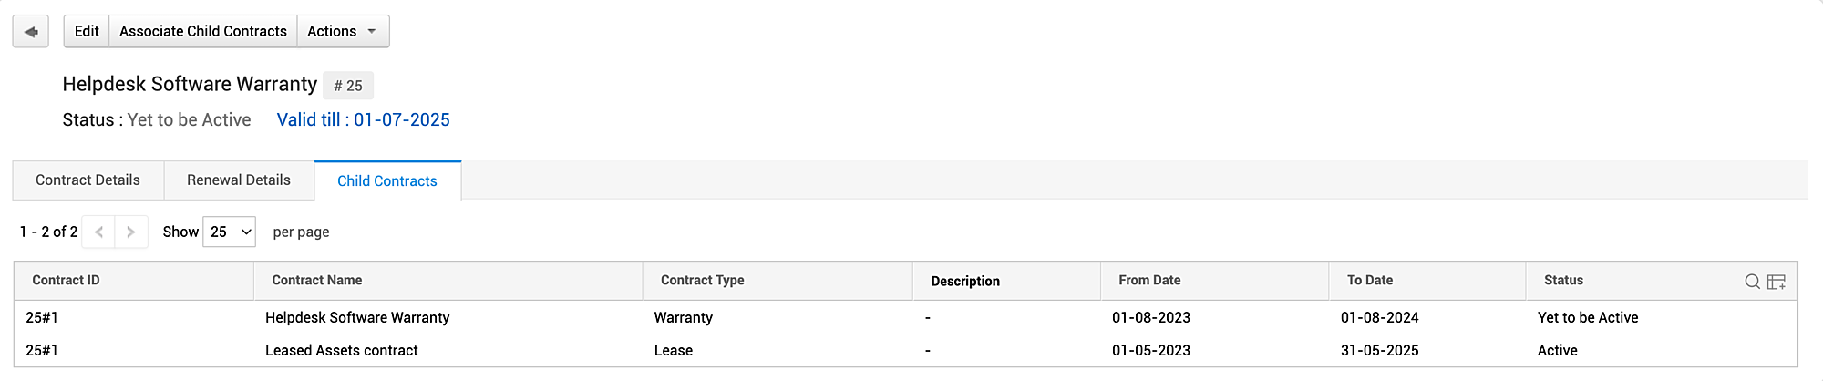
Task: Expand the Actions dropdown menu
Action: 343,32
